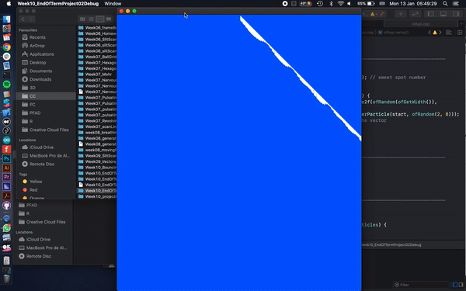466x291 pixels.
Task: Select the Week07_Mohr folder
Action: pos(97,74)
